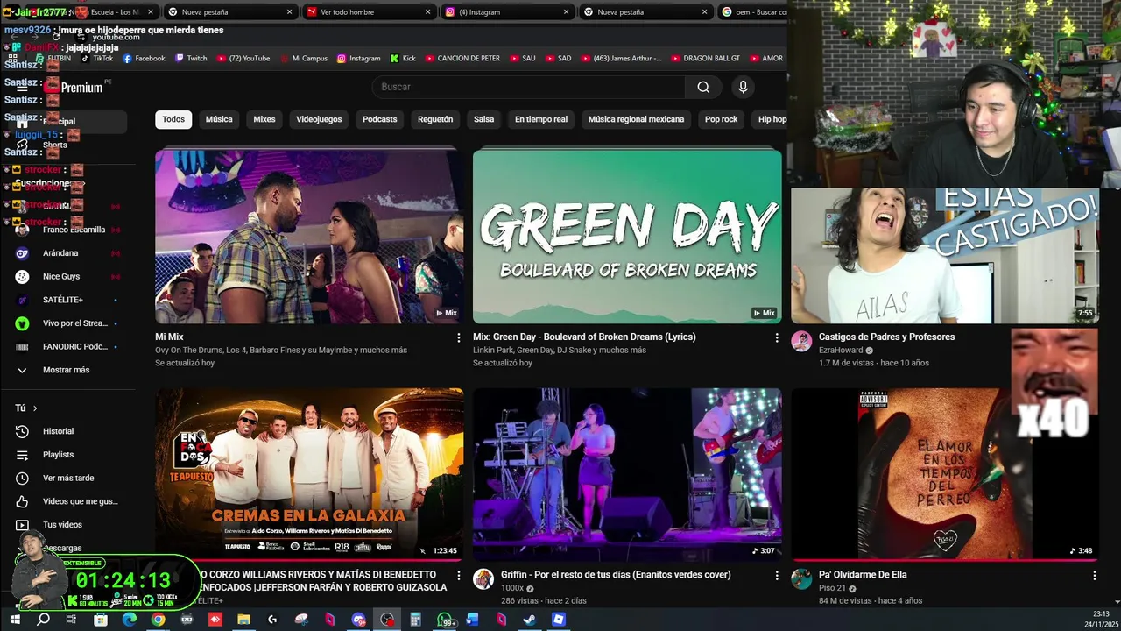Open Historial from the sidebar
This screenshot has width=1121, height=631.
click(67, 431)
